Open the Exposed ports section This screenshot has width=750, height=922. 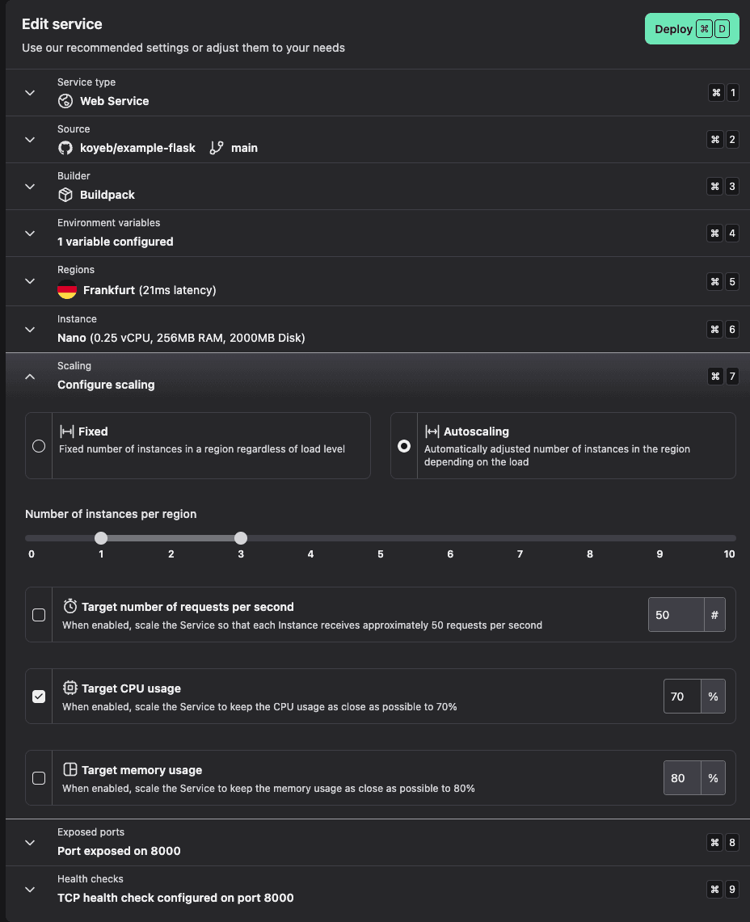click(x=30, y=842)
